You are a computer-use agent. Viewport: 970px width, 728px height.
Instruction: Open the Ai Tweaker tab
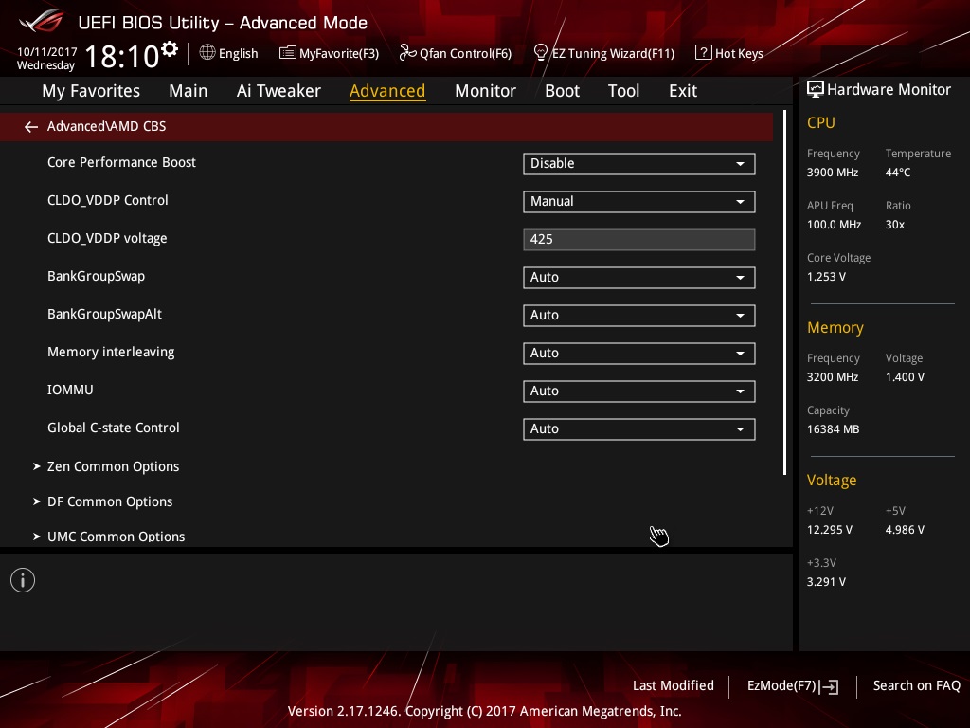click(x=278, y=91)
